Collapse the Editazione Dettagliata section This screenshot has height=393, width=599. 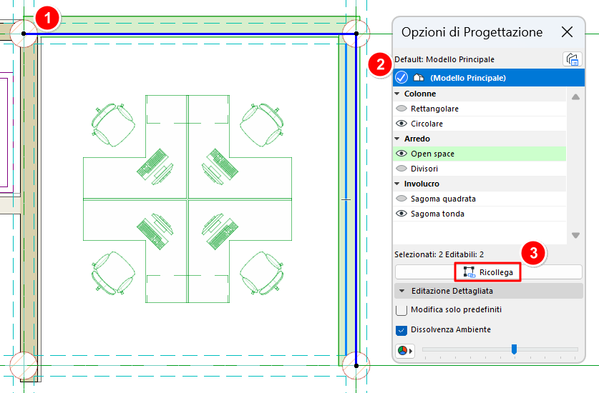(x=401, y=291)
